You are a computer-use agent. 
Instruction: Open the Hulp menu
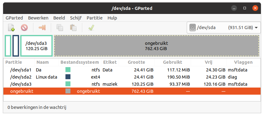coord(112,18)
